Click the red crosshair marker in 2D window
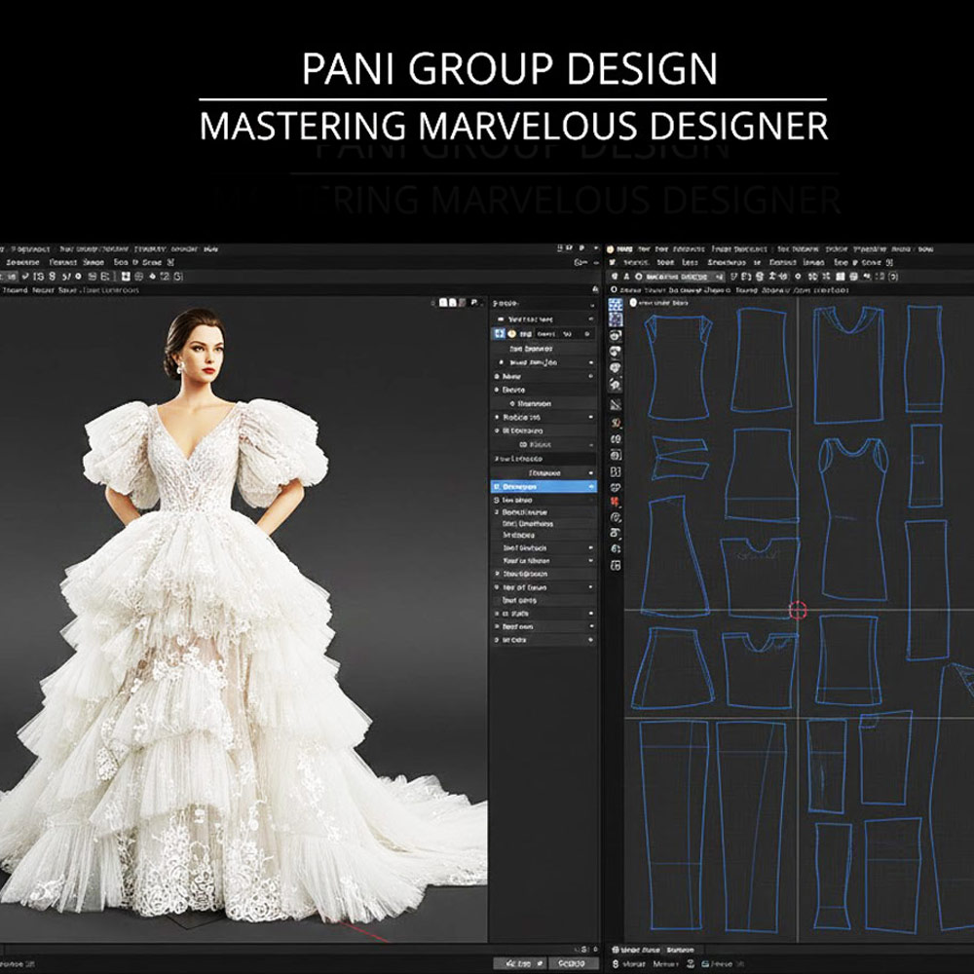 coord(798,610)
